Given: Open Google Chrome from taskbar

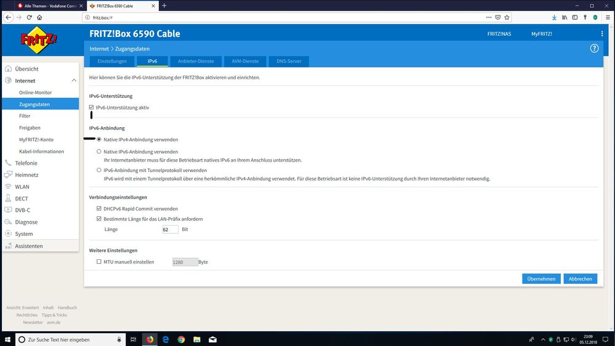Looking at the screenshot, I should coord(181,339).
